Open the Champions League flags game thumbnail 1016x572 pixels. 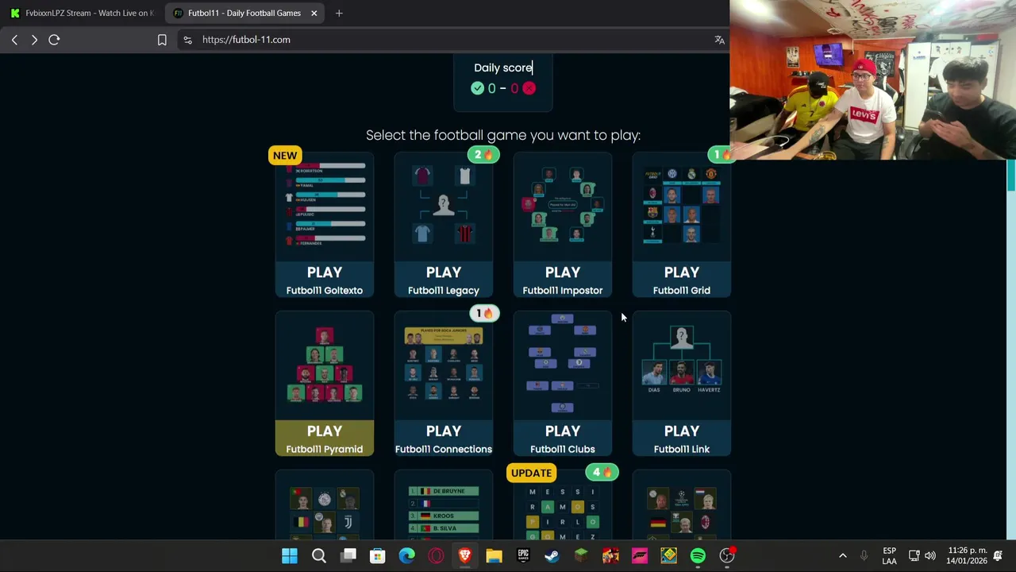pyautogui.click(x=681, y=505)
